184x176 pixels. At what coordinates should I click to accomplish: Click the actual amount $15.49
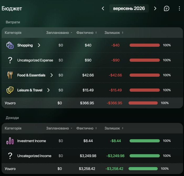point(88,90)
